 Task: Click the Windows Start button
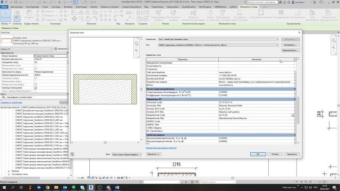4,187
